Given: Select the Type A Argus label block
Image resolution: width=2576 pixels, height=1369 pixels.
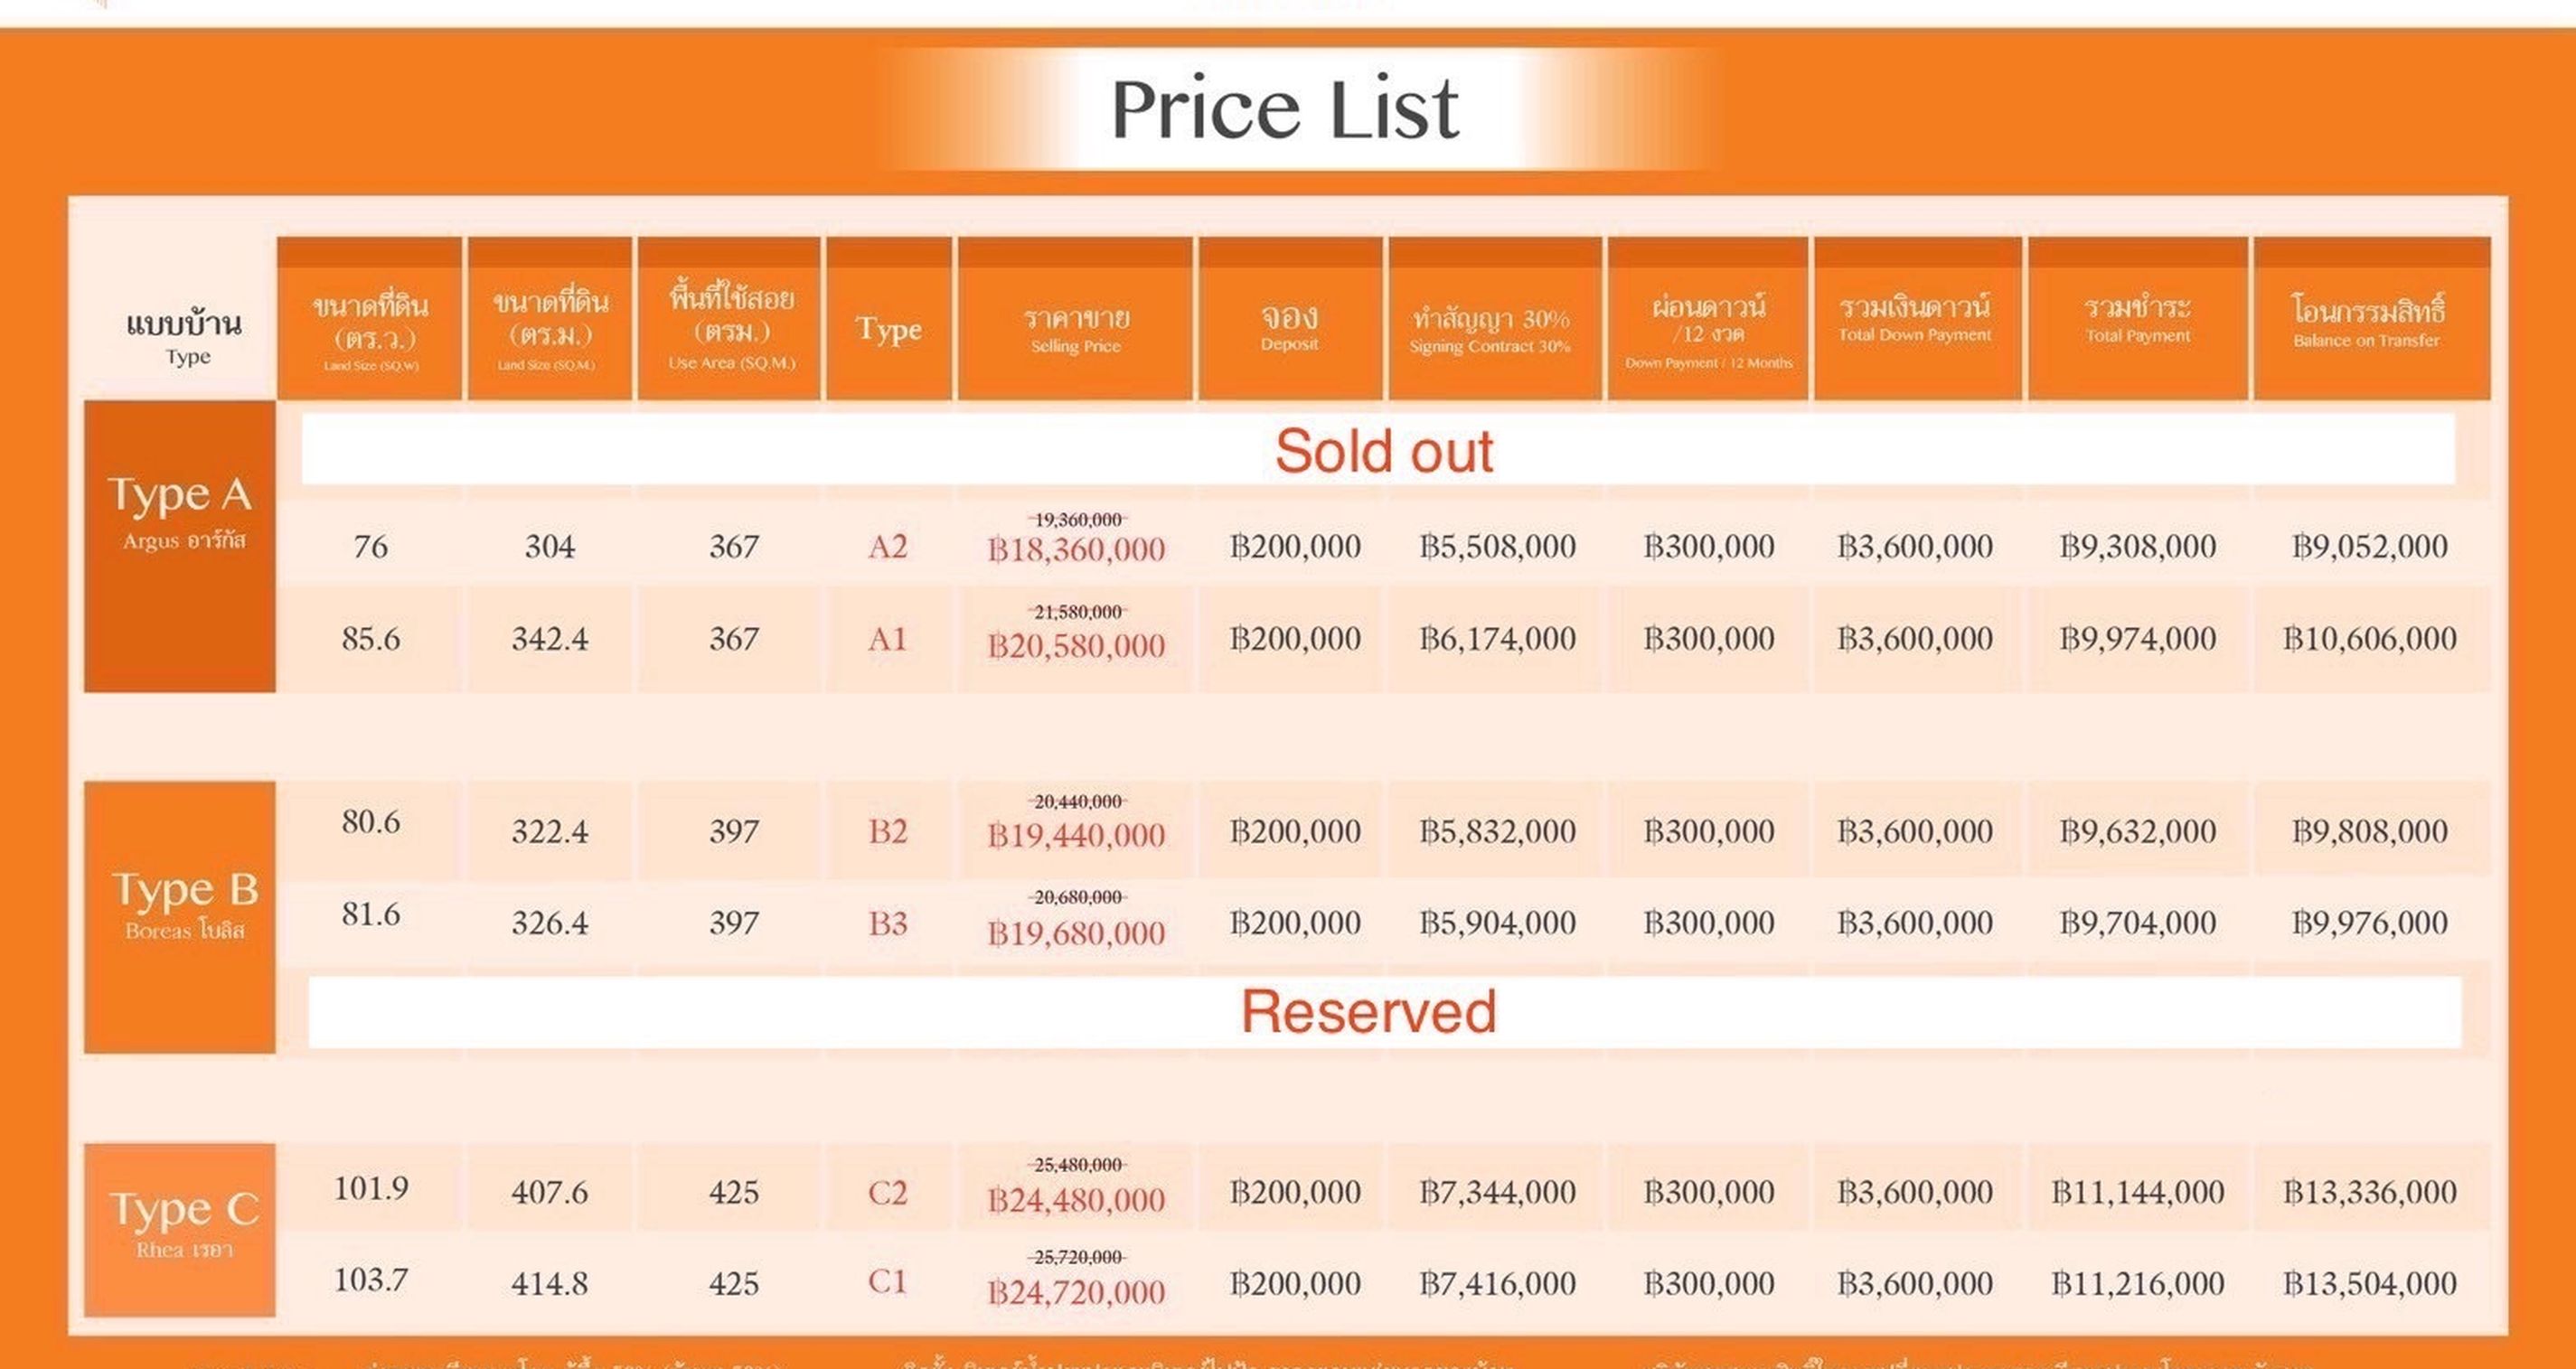Looking at the screenshot, I should pyautogui.click(x=180, y=546).
